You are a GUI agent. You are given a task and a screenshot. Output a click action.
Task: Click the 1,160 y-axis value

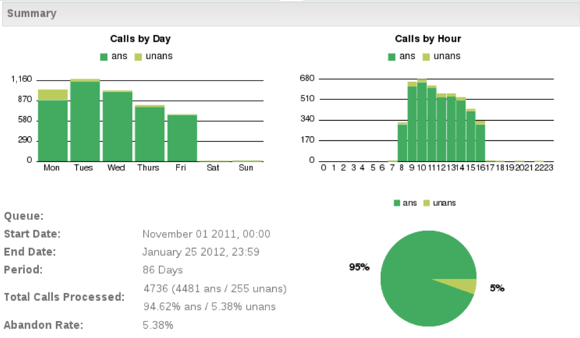coord(21,79)
